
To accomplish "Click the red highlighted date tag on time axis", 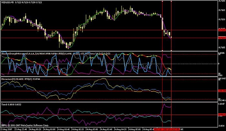I will coord(167,129).
